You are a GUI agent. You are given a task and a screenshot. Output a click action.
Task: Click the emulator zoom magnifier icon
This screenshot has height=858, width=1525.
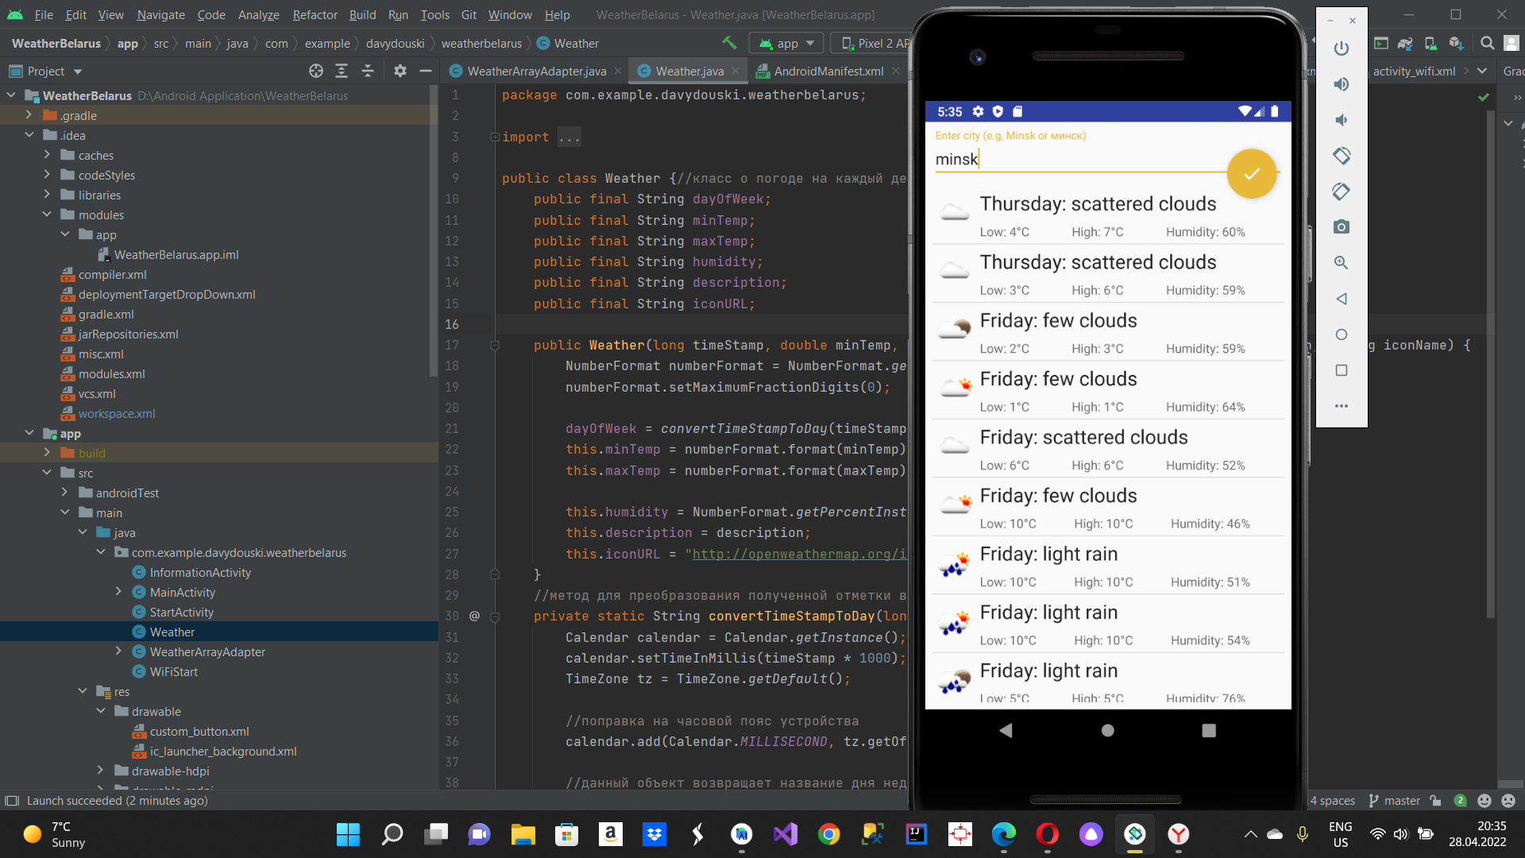click(x=1342, y=263)
